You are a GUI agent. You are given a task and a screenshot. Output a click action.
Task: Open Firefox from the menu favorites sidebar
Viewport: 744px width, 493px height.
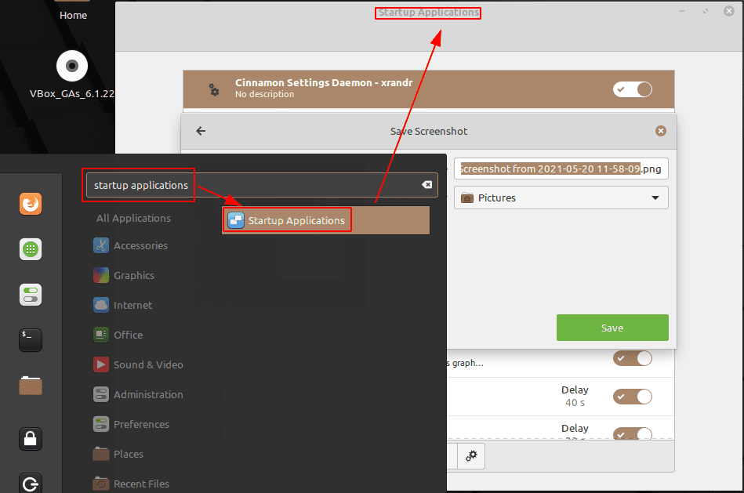click(x=31, y=204)
